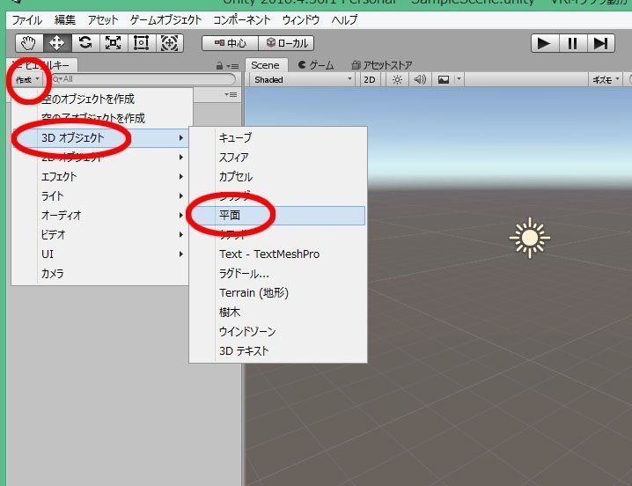This screenshot has width=632, height=486.
Task: Create a Terrain (地形) object
Action: pos(278,293)
